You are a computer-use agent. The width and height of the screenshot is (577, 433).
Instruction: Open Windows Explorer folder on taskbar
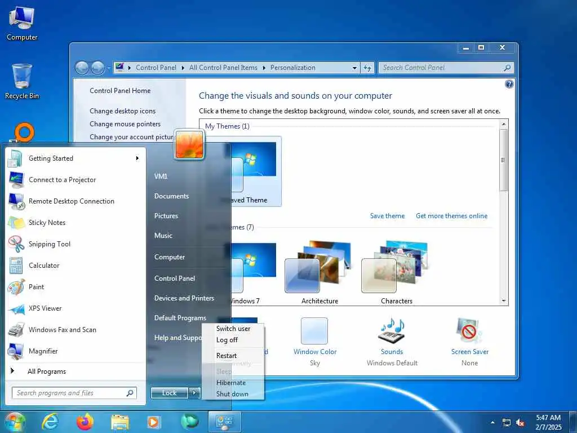coord(120,422)
